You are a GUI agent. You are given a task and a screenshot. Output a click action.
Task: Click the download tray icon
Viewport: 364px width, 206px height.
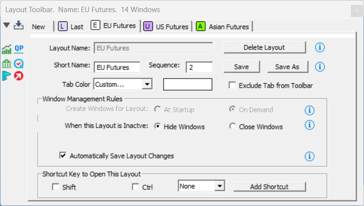pyautogui.click(x=18, y=25)
